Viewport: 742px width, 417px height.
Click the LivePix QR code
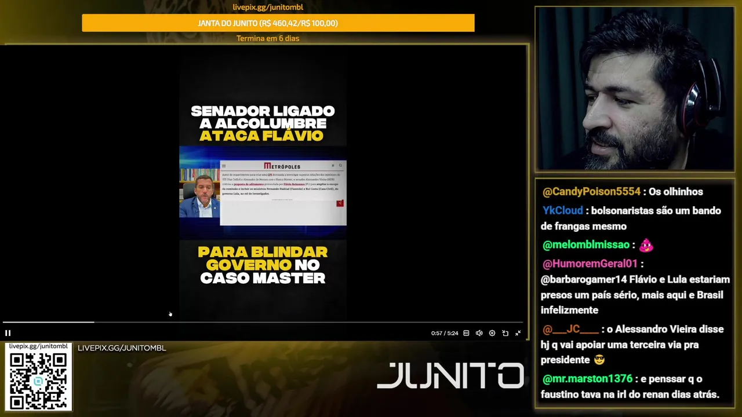tap(38, 380)
